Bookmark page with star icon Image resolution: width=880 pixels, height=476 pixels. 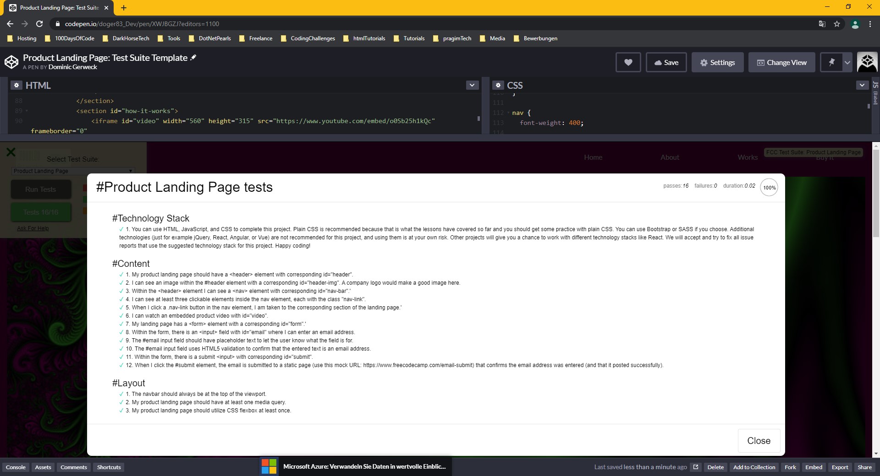tap(837, 24)
